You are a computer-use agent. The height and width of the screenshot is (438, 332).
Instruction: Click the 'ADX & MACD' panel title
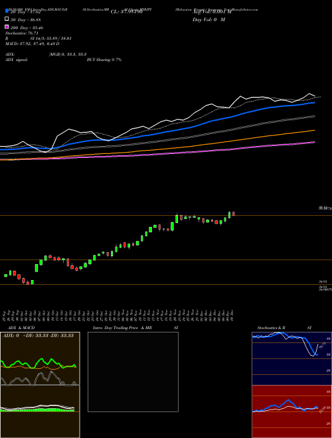[21, 328]
